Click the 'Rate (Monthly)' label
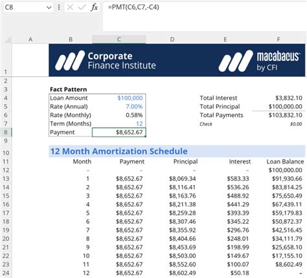The image size is (307, 278). 71,115
